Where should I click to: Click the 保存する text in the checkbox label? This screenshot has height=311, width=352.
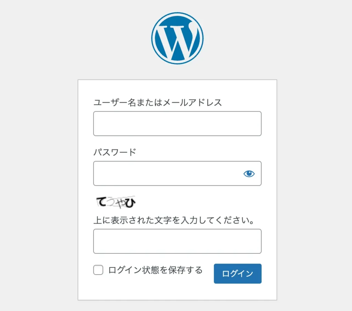[186, 270]
